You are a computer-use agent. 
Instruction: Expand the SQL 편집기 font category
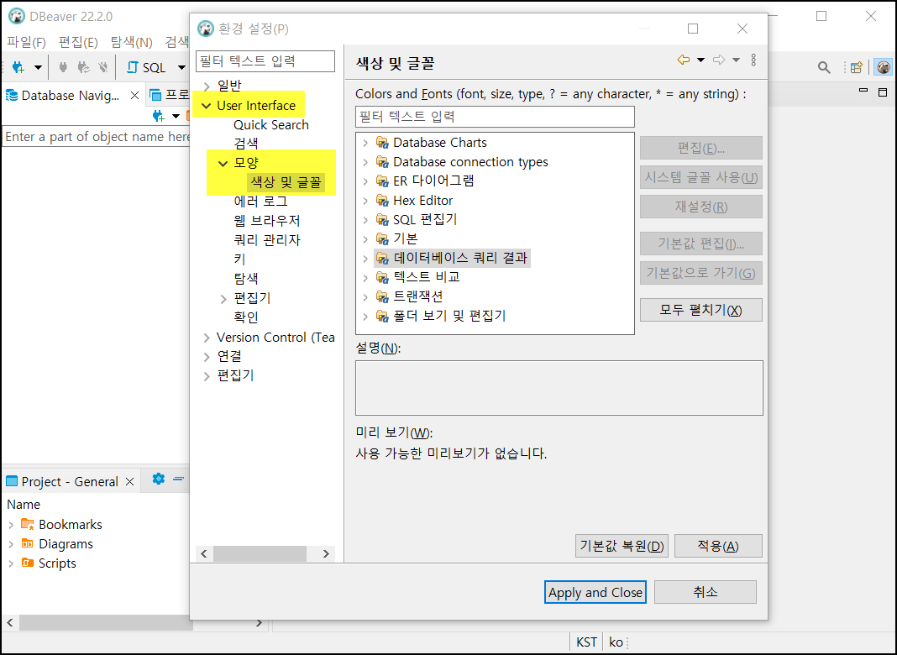coord(365,220)
